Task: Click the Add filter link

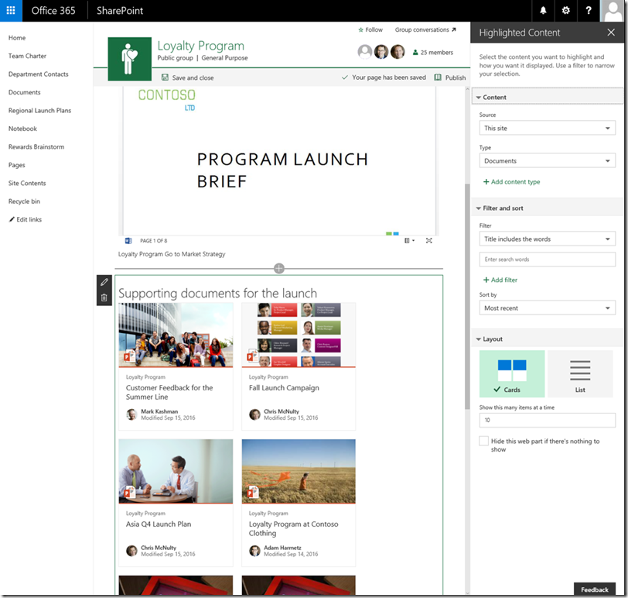Action: [x=500, y=280]
